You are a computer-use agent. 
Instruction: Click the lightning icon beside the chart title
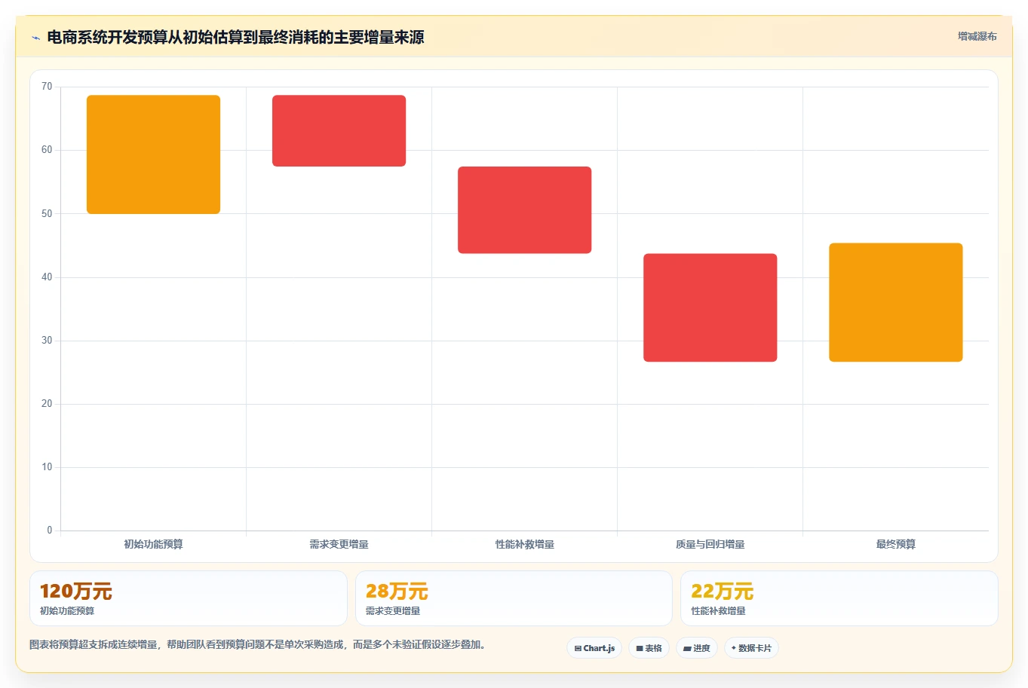35,38
